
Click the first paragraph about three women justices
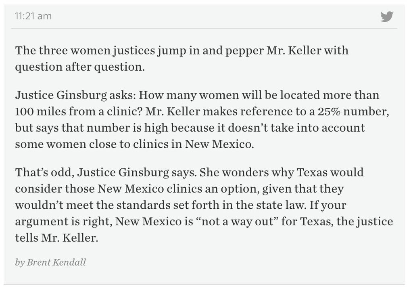tap(182, 59)
